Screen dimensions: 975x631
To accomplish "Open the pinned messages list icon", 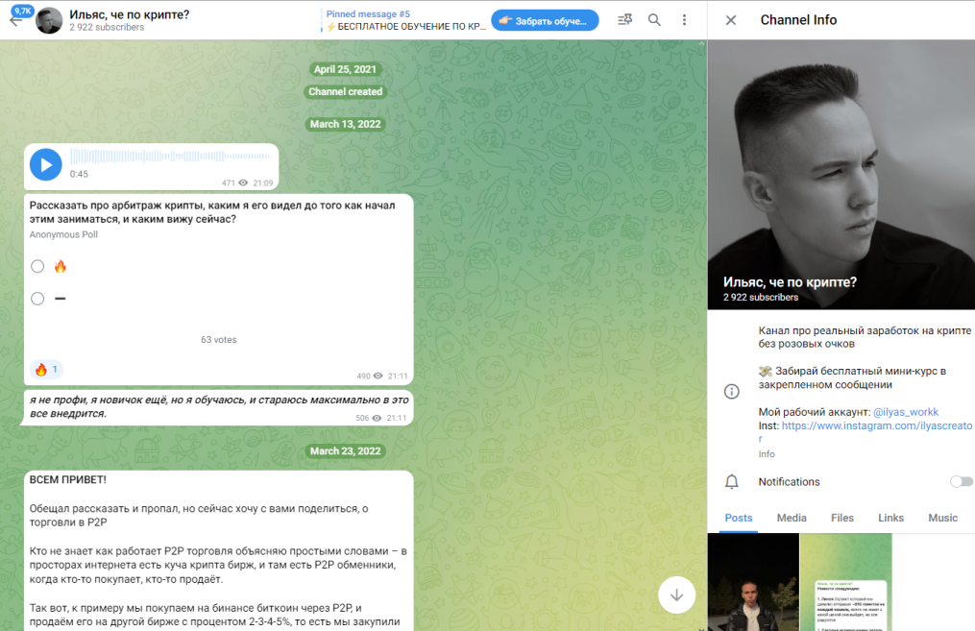I will pos(624,20).
